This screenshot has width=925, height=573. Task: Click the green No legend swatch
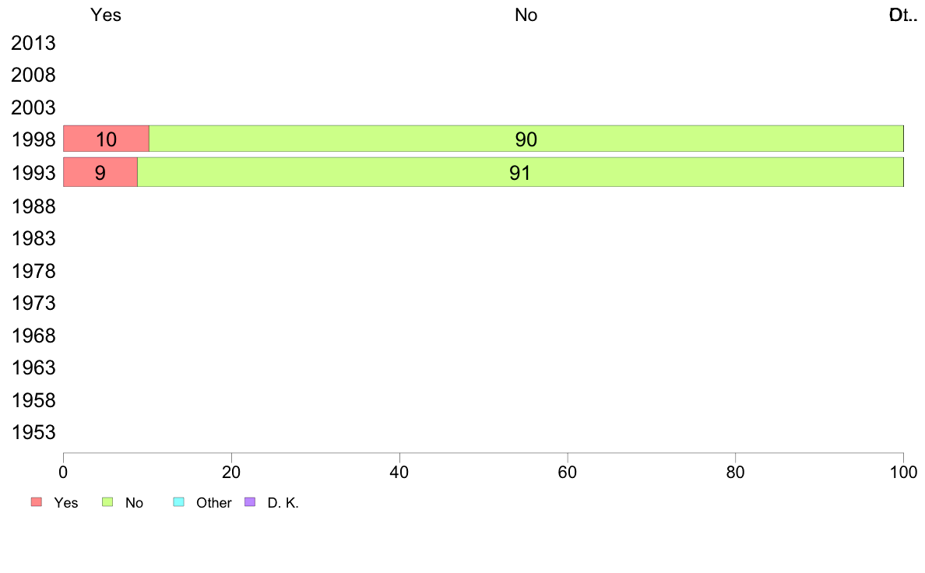coord(108,502)
